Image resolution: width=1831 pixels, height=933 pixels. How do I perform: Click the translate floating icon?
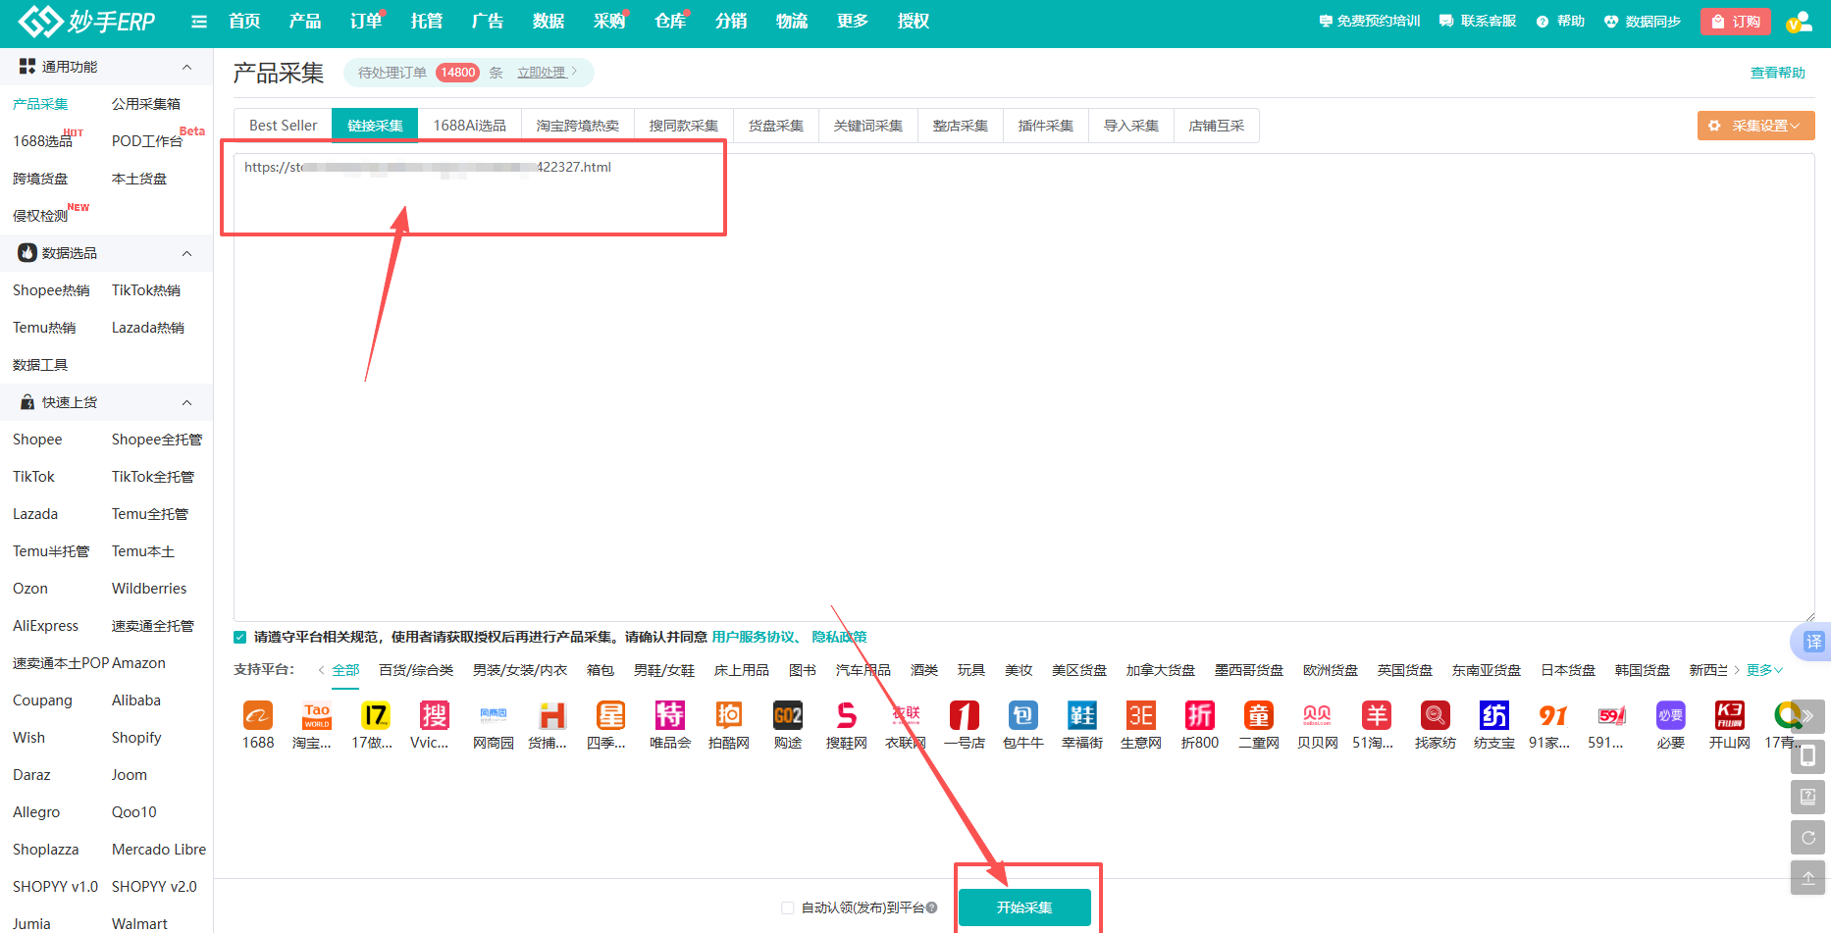(1812, 642)
